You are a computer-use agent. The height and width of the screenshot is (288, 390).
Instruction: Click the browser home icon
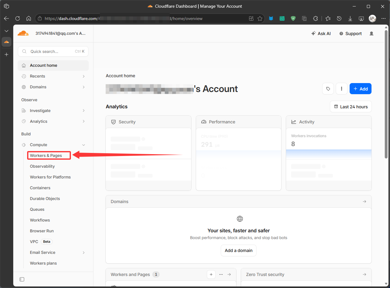click(29, 18)
